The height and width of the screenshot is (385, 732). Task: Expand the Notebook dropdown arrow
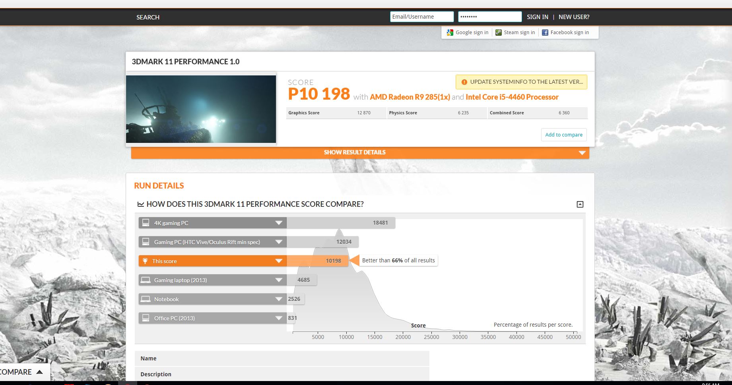coord(279,299)
